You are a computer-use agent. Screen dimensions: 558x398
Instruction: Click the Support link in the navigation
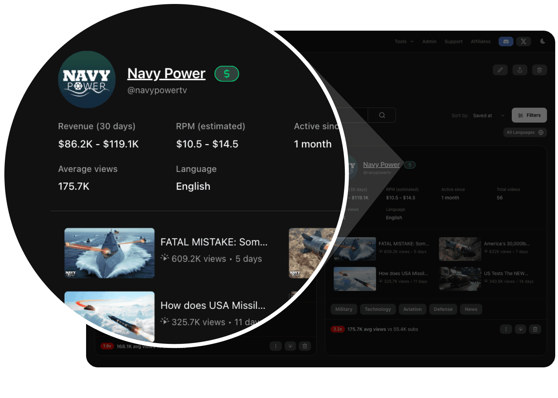point(453,41)
